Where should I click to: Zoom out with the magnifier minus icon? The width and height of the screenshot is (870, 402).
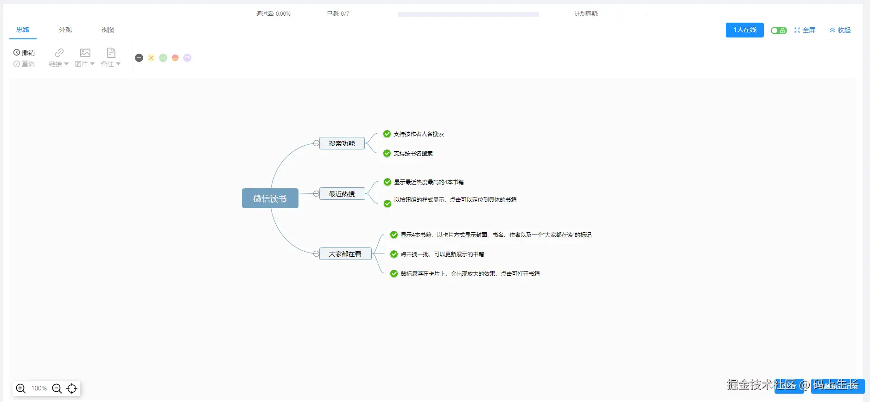(x=57, y=388)
